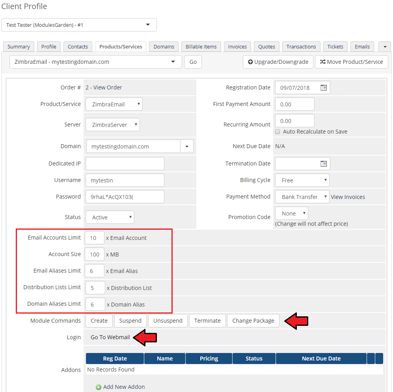The width and height of the screenshot is (393, 392).
Task: Click the Go button
Action: 193,62
